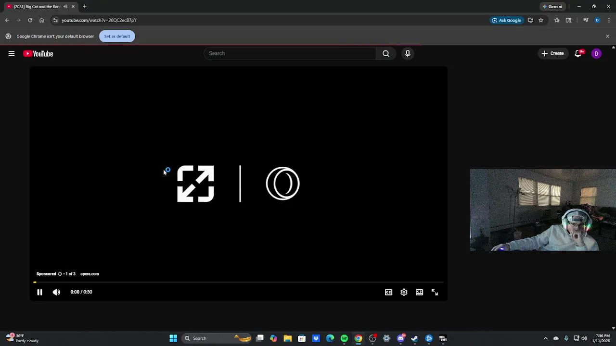The height and width of the screenshot is (346, 616).
Task: Focus the YouTube Search field
Action: tap(290, 53)
